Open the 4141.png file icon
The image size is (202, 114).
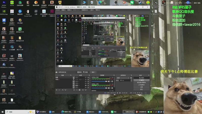coord(12,83)
